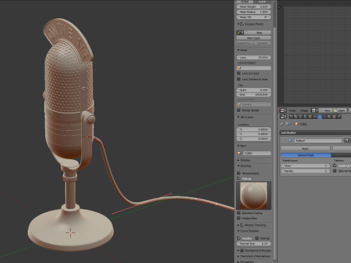
Task: Click the Clip Start value field
Action: point(254,90)
